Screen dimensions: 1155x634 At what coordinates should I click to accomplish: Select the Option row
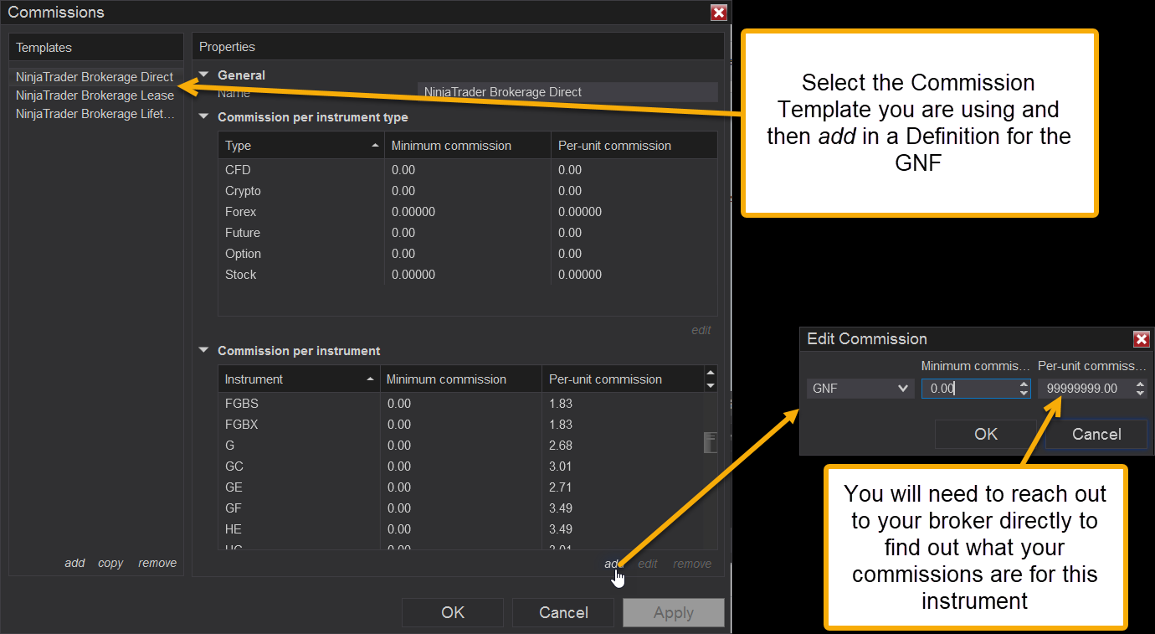(468, 254)
